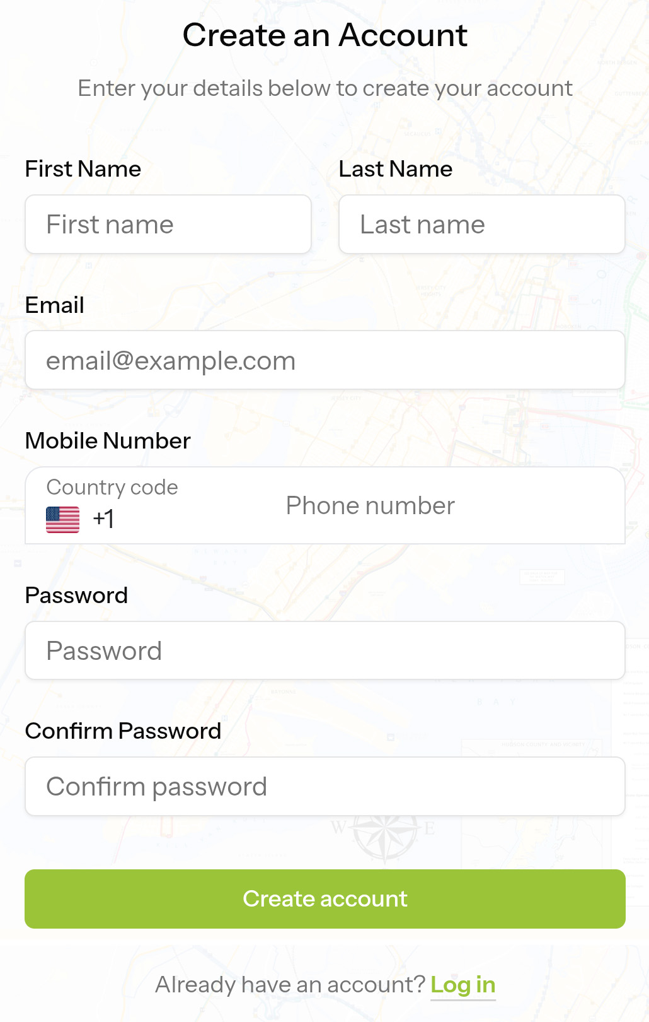Image resolution: width=649 pixels, height=1022 pixels.
Task: Click the "Last Name" field label
Action: click(x=396, y=169)
